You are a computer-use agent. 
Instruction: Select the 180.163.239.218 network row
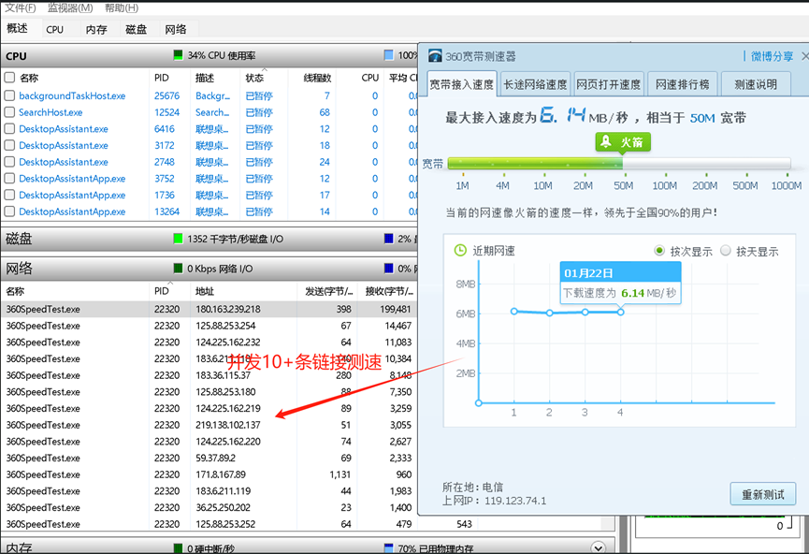[x=209, y=309]
